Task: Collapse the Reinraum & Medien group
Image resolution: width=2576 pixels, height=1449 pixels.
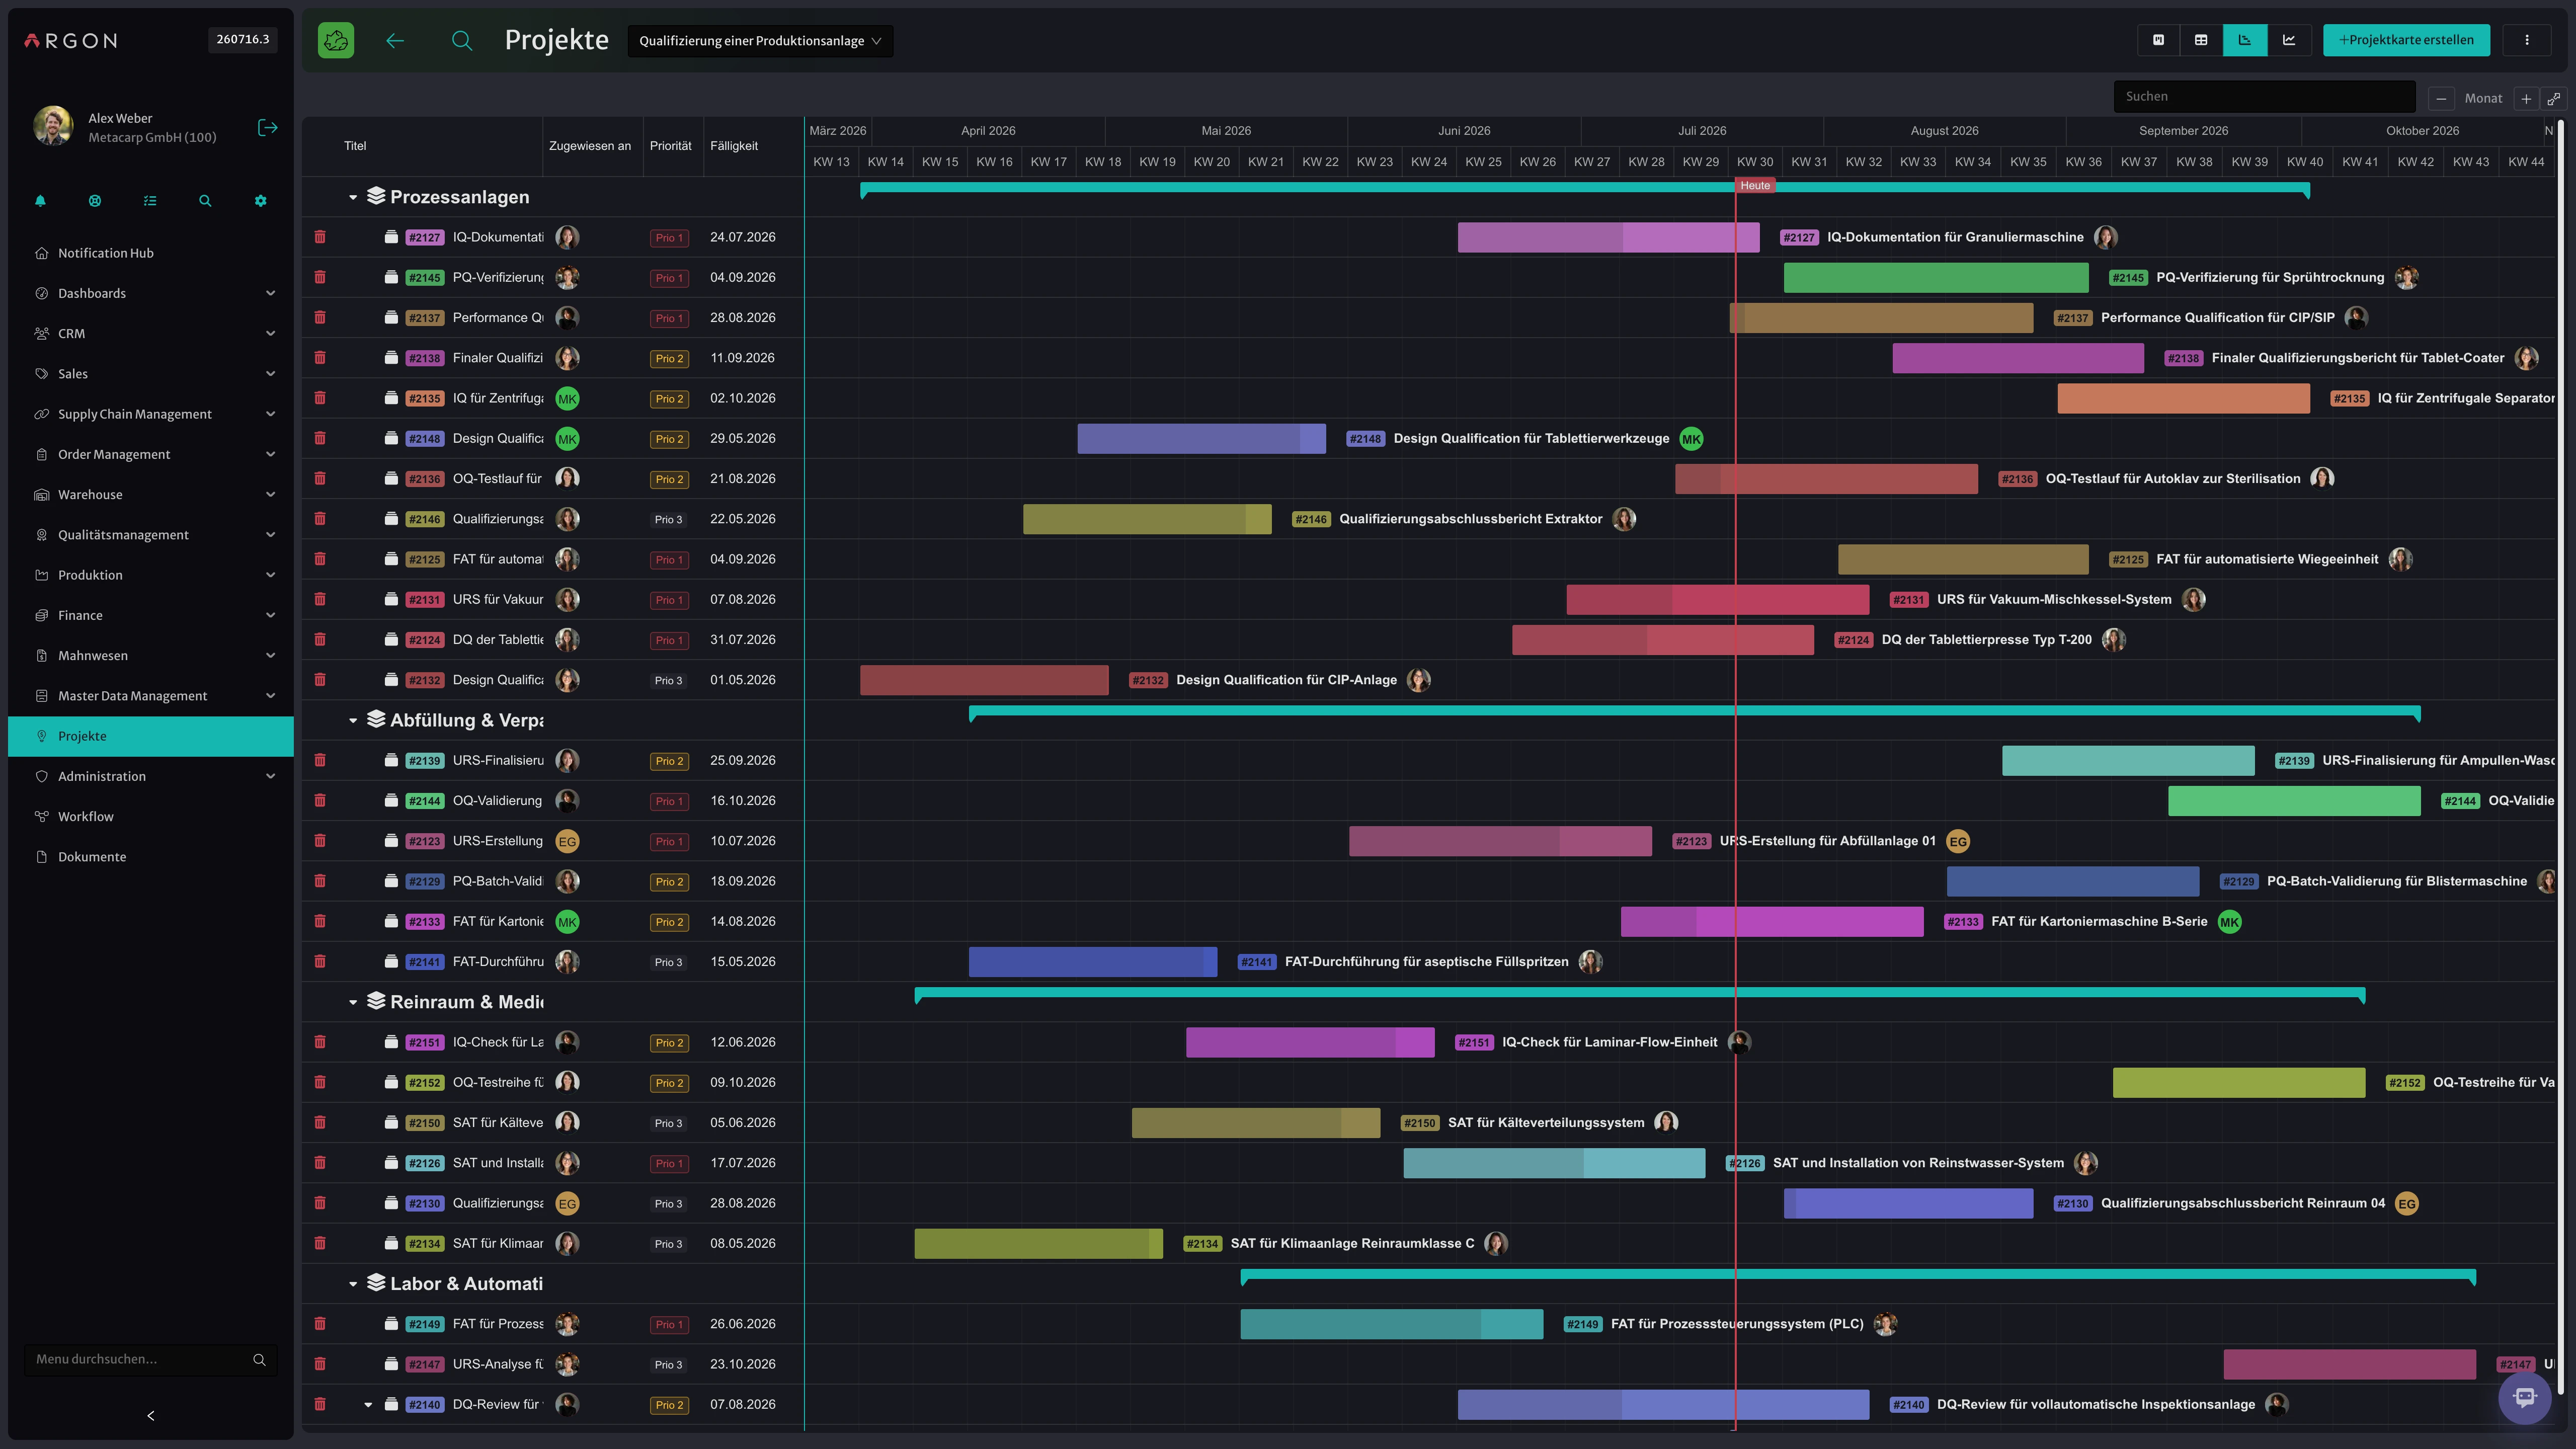Action: pyautogui.click(x=353, y=1002)
